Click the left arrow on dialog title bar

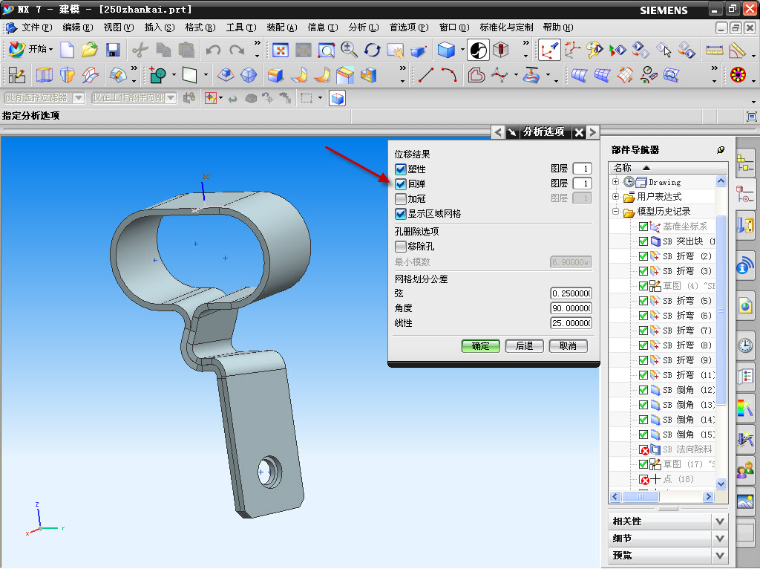pyautogui.click(x=498, y=132)
